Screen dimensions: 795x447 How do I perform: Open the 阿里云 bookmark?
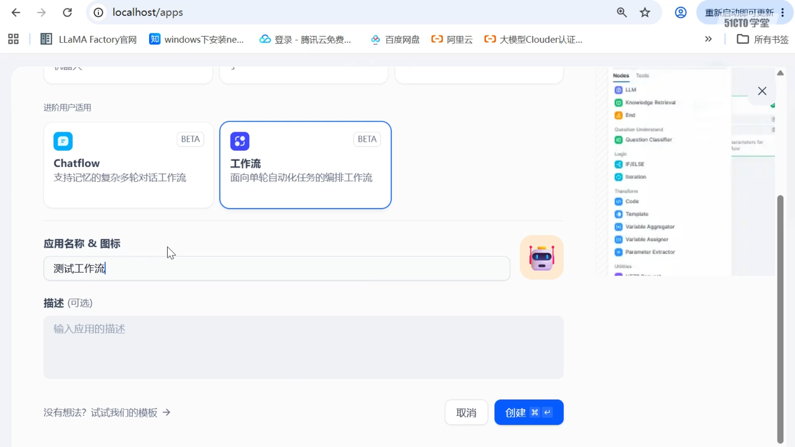(x=452, y=39)
